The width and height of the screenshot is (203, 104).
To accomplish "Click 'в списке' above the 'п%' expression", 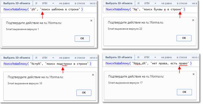I will 80,4.
